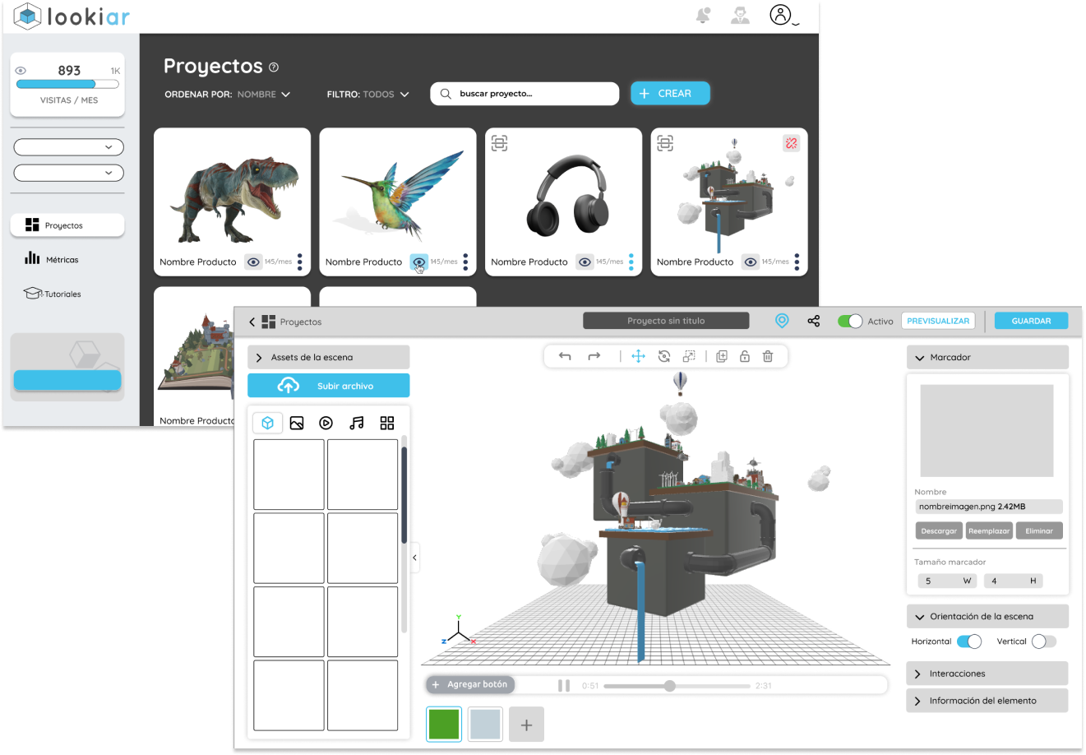Open the Ordenar por Nombre dropdown
Viewport: 1086px width, 755px height.
[263, 95]
